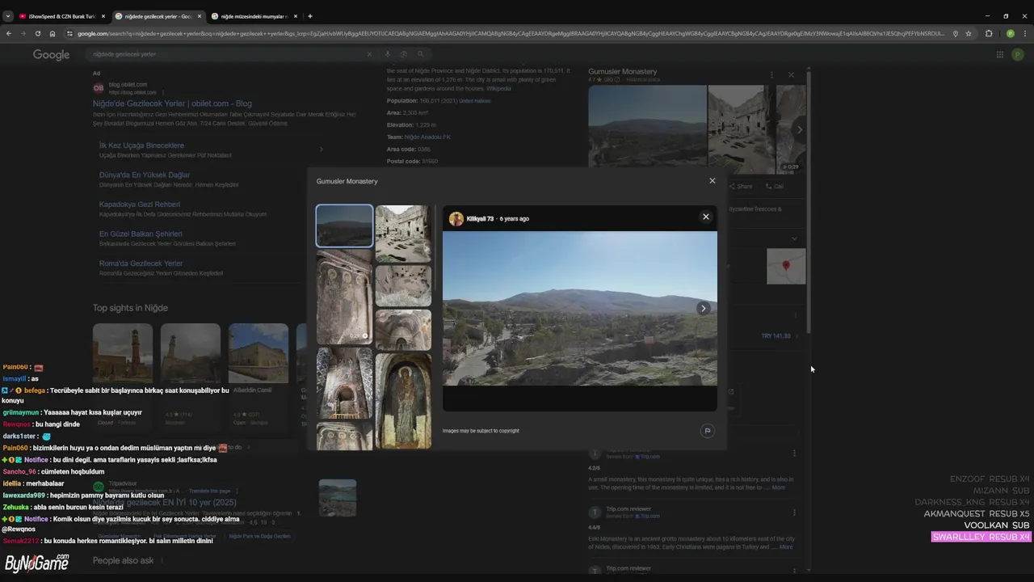Viewport: 1034px width, 582px height.
Task: Open the doorway with checkered pillars thumbnail
Action: (x=344, y=383)
